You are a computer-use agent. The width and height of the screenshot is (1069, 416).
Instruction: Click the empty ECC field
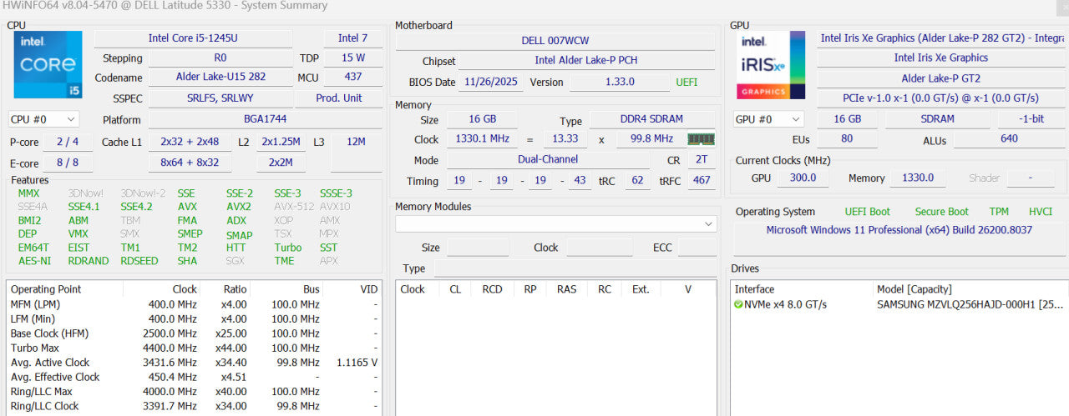697,248
